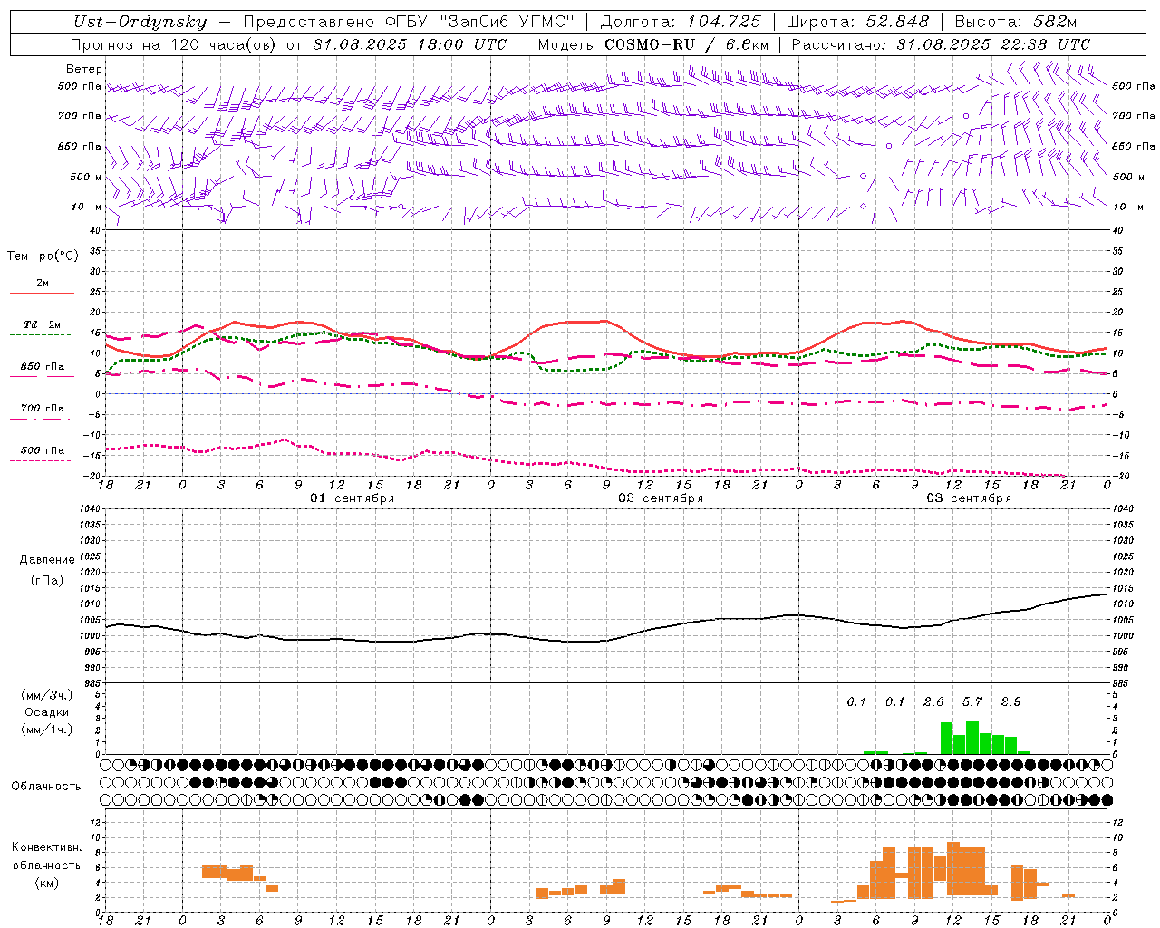Select the Осадки panel label

[47, 712]
